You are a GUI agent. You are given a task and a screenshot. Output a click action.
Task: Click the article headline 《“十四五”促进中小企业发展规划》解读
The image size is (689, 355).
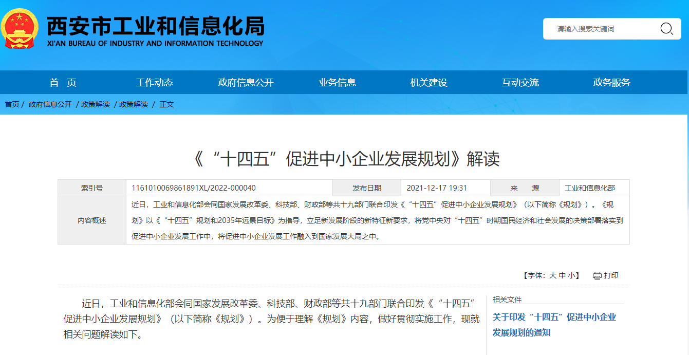tap(344, 159)
